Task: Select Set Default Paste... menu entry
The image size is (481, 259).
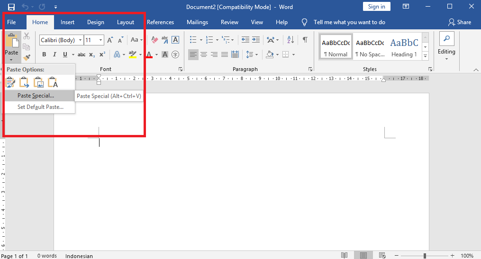Action: tap(40, 107)
